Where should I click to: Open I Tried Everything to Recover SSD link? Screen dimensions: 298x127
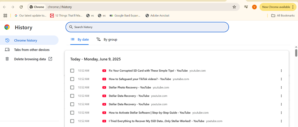coord(157,121)
